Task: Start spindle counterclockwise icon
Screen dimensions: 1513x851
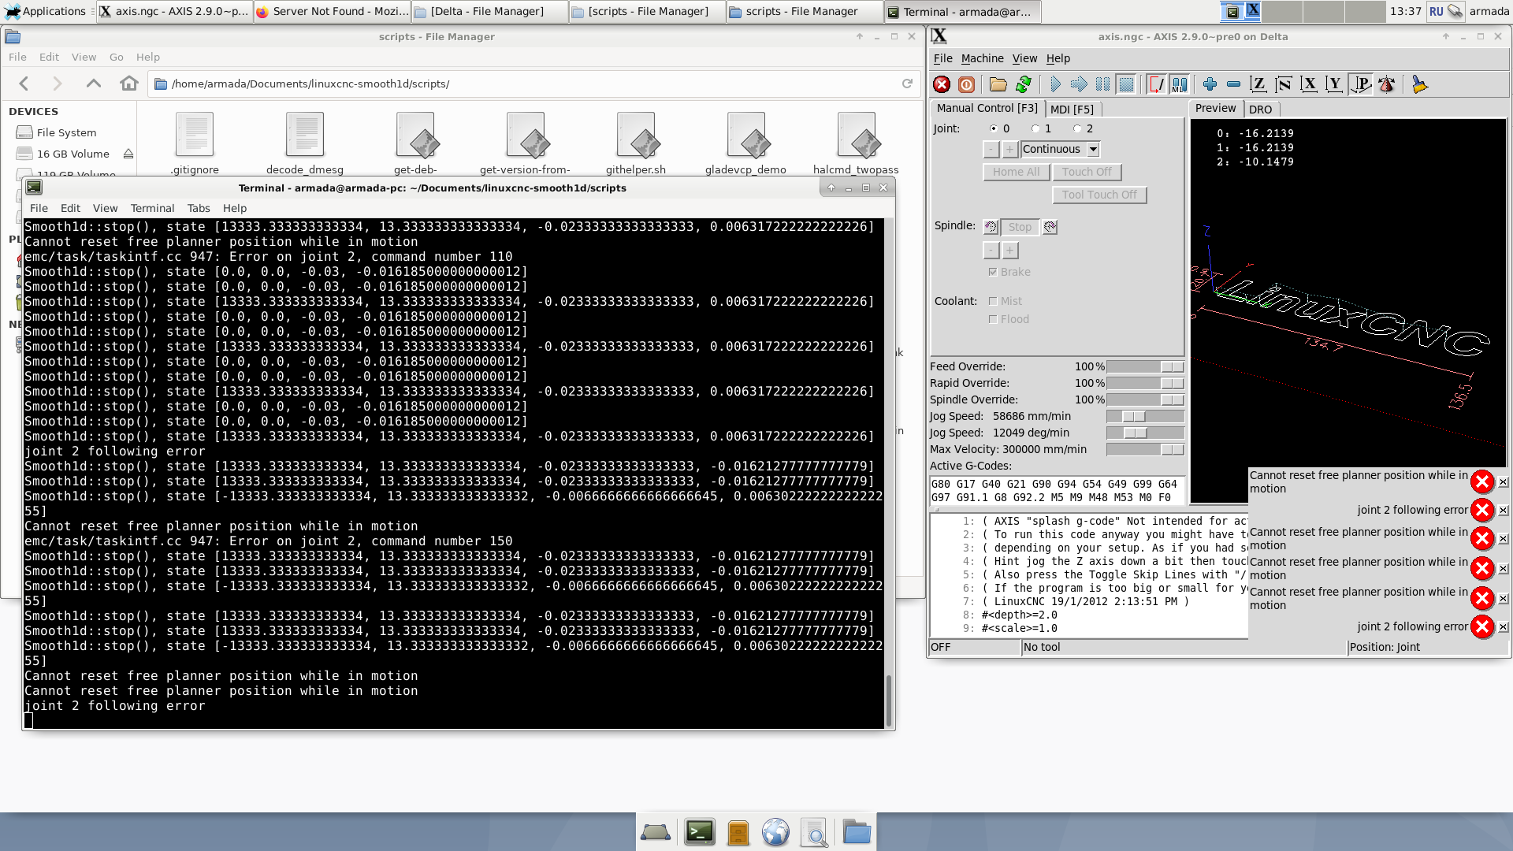Action: click(991, 227)
